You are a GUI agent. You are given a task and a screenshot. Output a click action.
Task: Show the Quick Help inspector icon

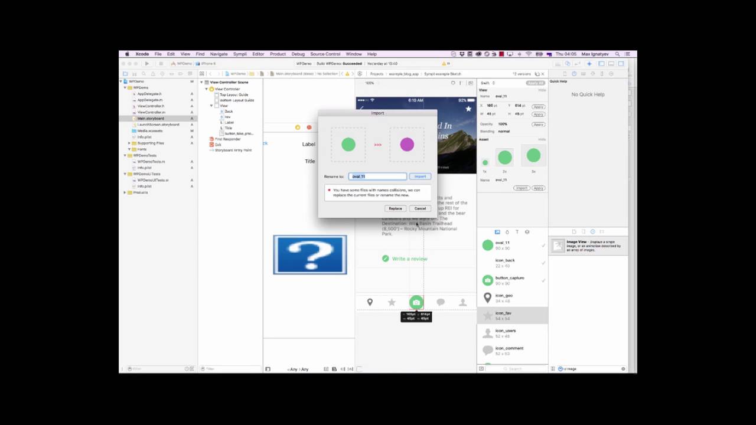coord(574,74)
